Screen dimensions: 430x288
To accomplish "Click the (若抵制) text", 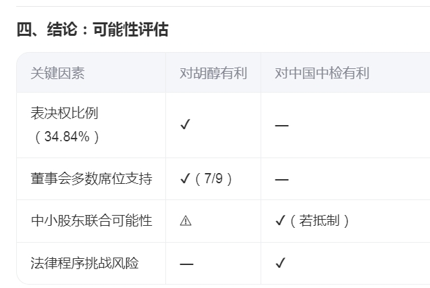I will tap(319, 221).
